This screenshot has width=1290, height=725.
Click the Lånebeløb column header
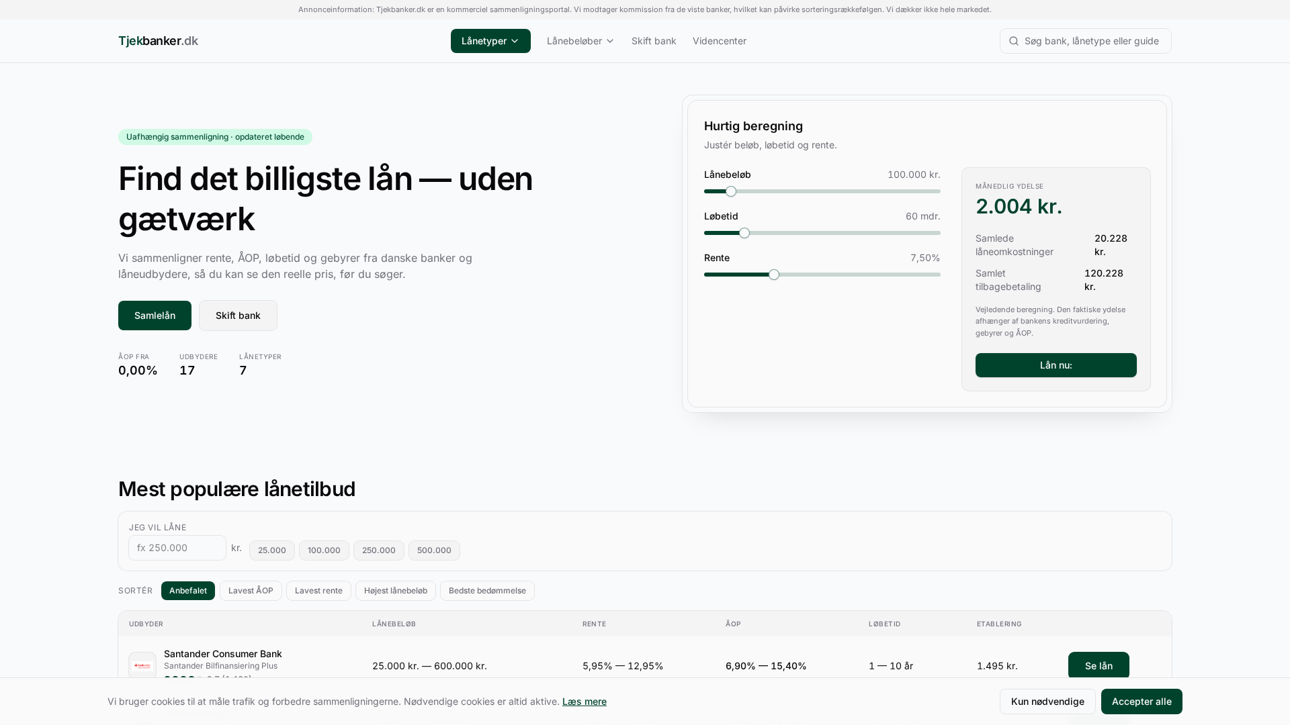(394, 624)
